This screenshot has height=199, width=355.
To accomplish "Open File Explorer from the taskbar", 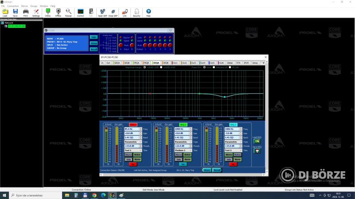I will 67,195.
